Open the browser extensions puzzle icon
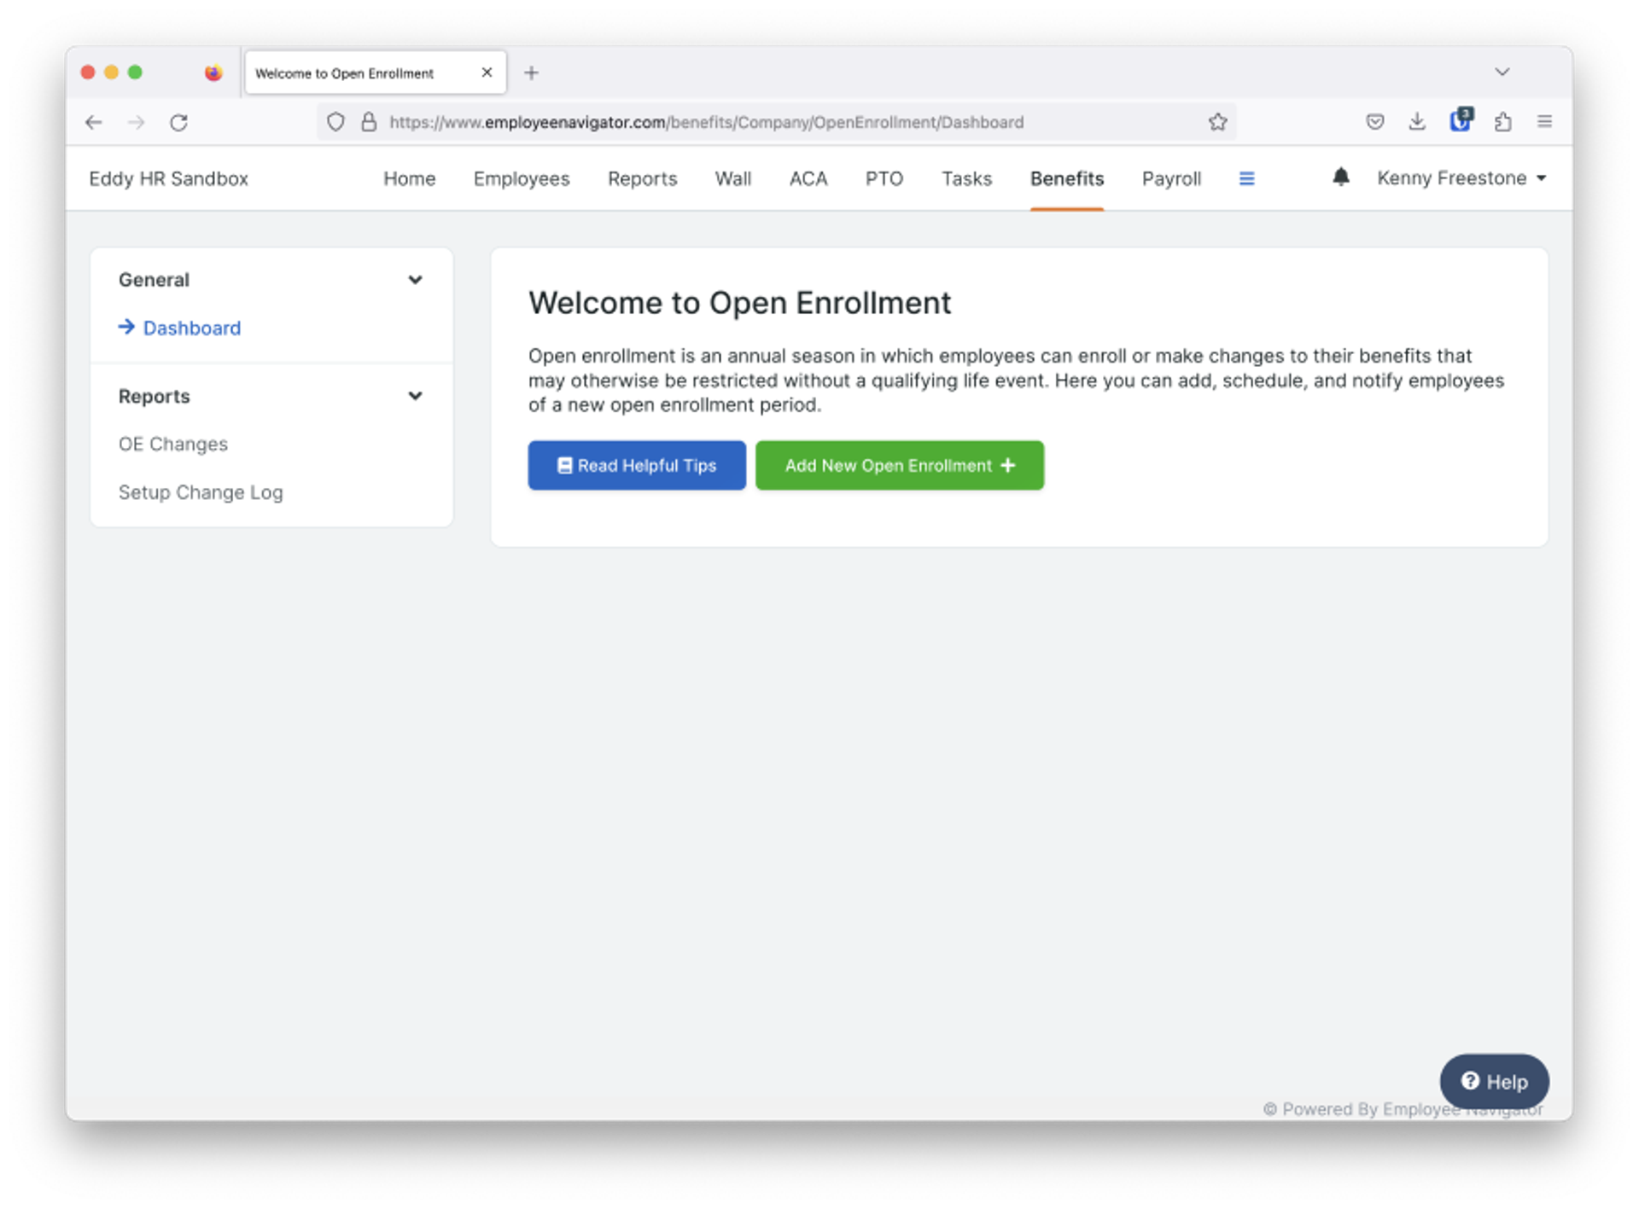 pos(1502,122)
